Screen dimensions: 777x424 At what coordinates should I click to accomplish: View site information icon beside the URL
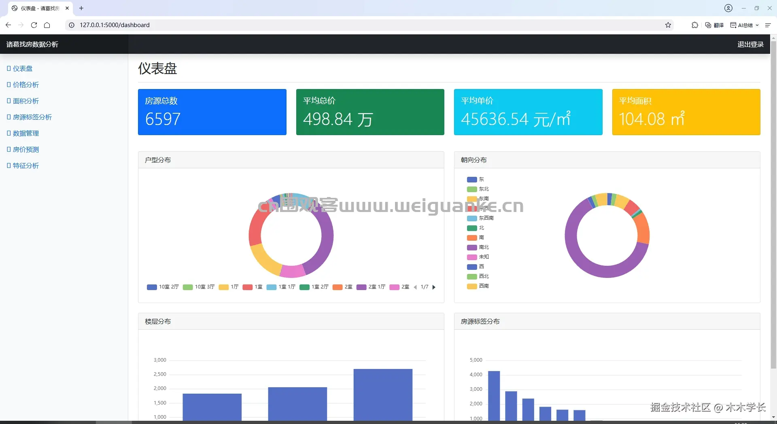[x=72, y=25]
